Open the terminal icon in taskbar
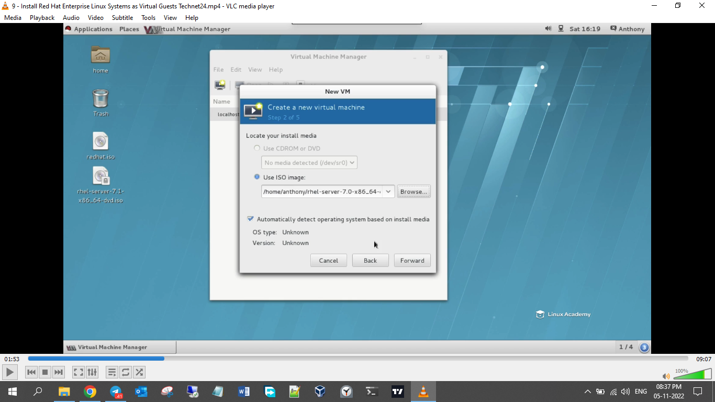Screen dimensions: 715x402 [372, 392]
